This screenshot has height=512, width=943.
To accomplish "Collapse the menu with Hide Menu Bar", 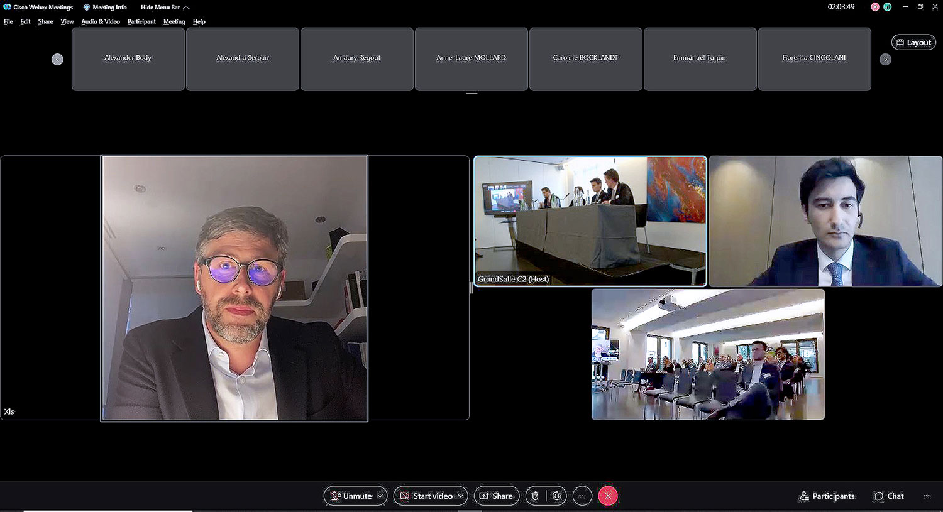I will 165,8.
